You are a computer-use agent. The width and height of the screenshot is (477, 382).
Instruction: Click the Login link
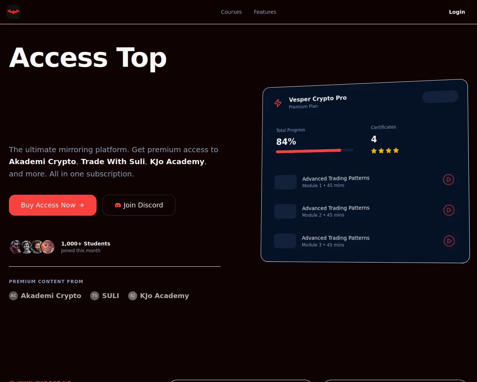click(x=457, y=12)
